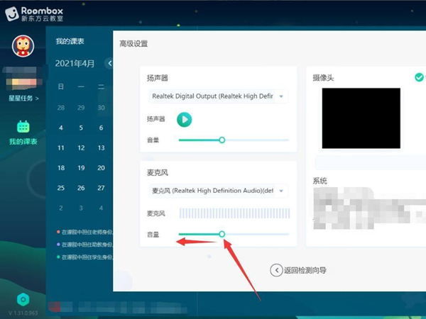426x319 pixels.
Task: Click the green camera status checkmark
Action: coord(420,77)
